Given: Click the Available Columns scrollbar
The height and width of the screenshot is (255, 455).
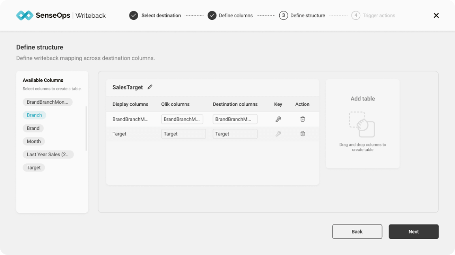Looking at the screenshot, I should point(86,128).
